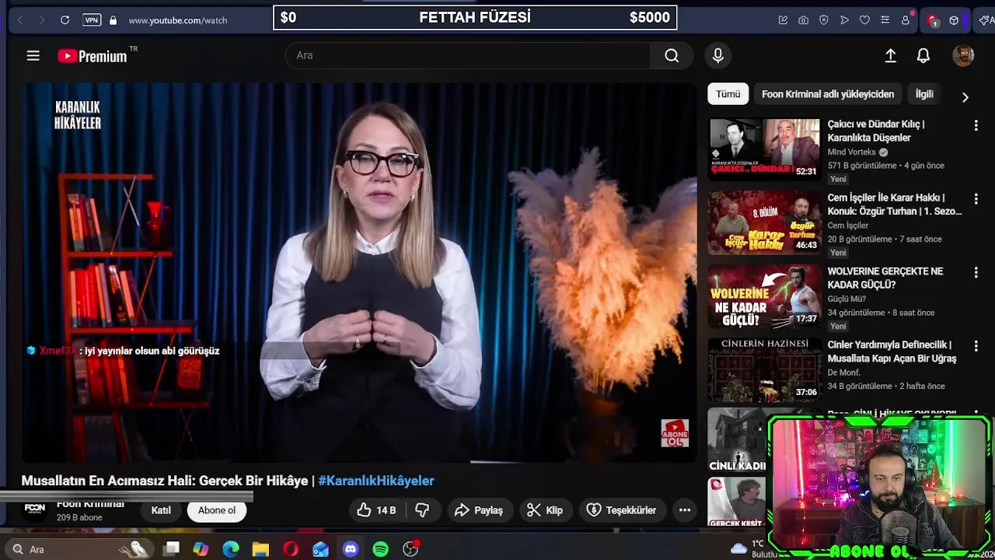Launch Copilot from the taskbar
995x560 pixels.
201,549
